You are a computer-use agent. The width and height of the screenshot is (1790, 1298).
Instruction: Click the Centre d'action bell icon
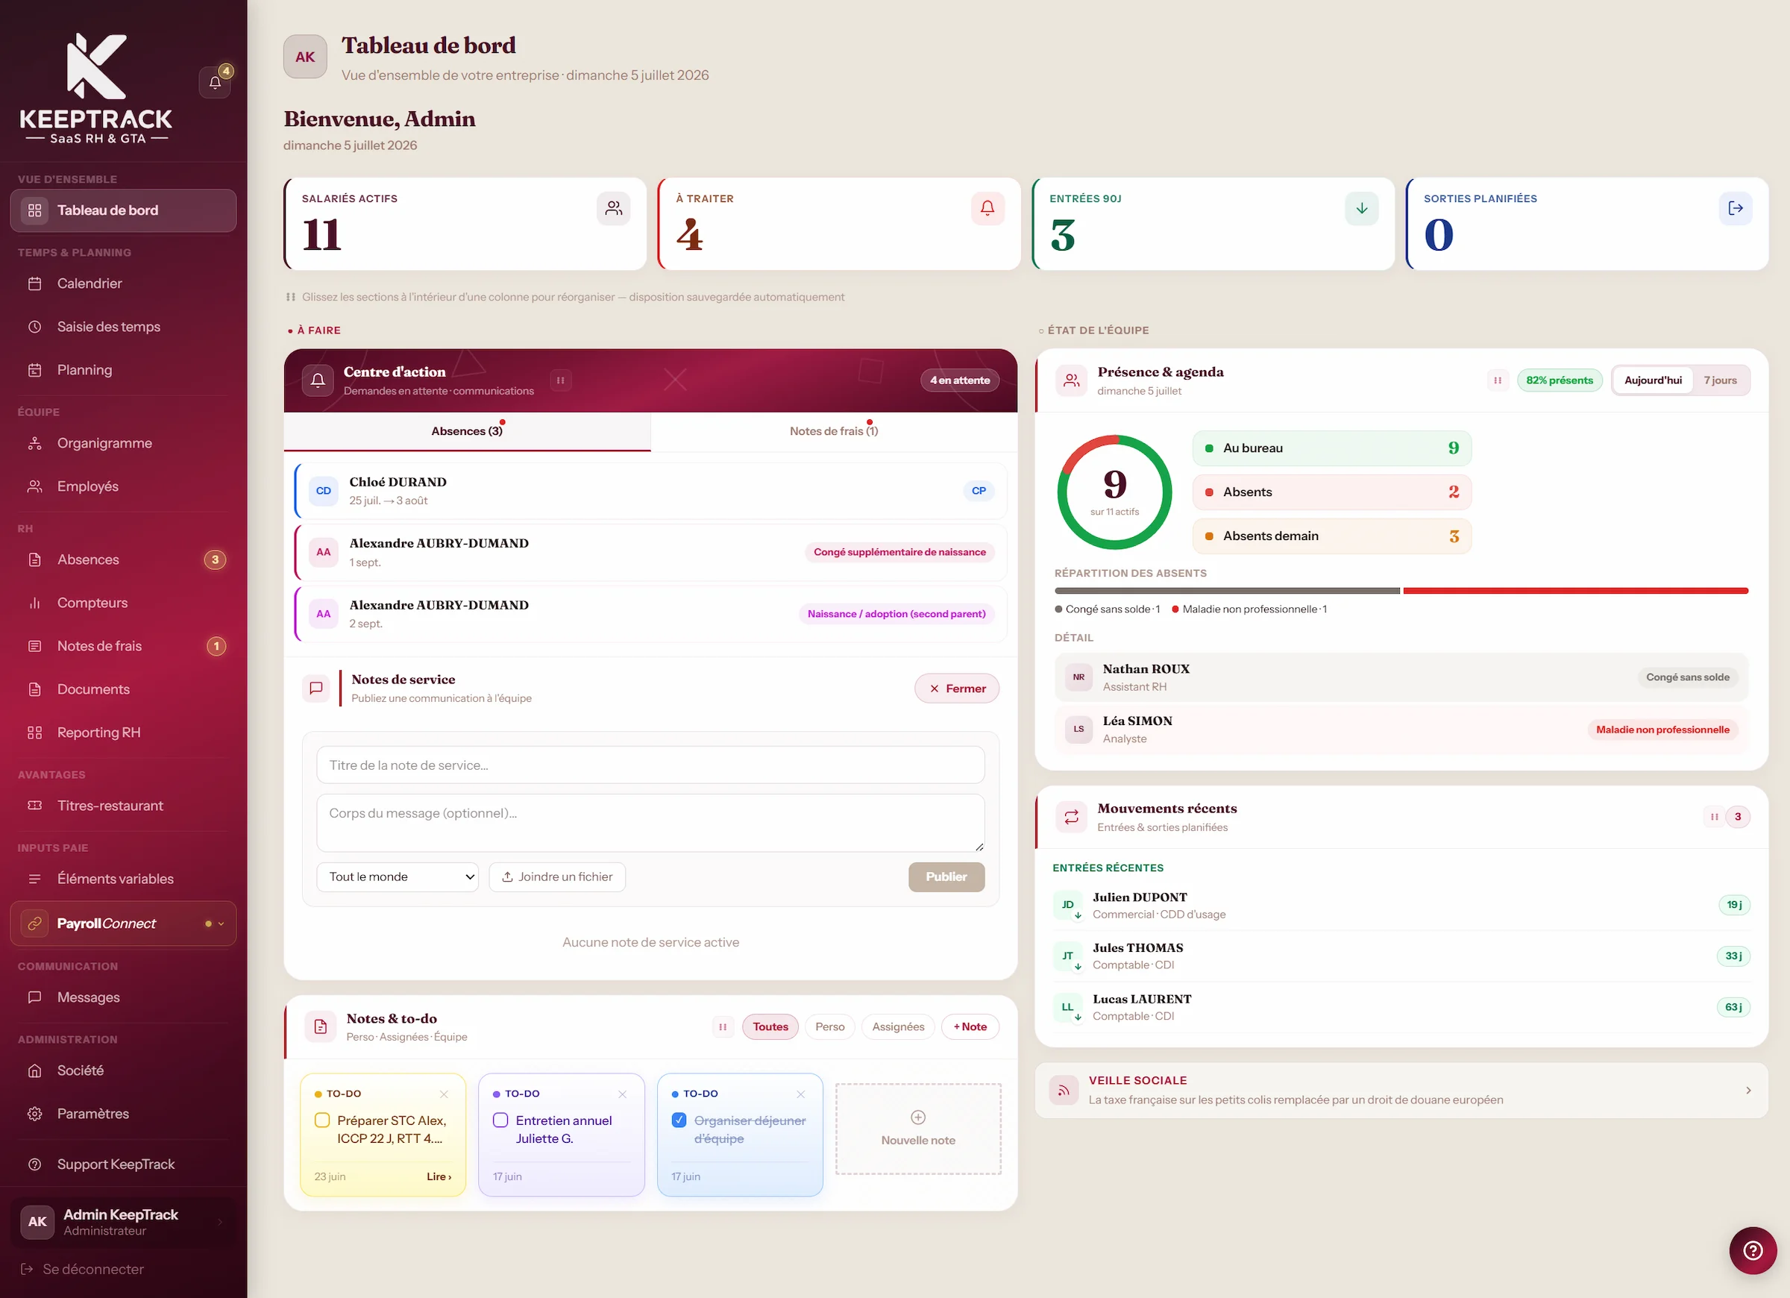[318, 380]
